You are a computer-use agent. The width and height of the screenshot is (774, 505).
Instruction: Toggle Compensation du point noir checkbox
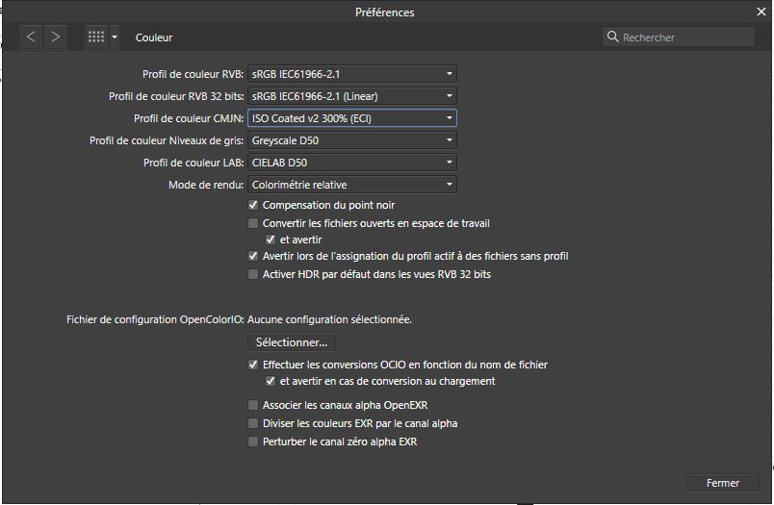coord(253,205)
